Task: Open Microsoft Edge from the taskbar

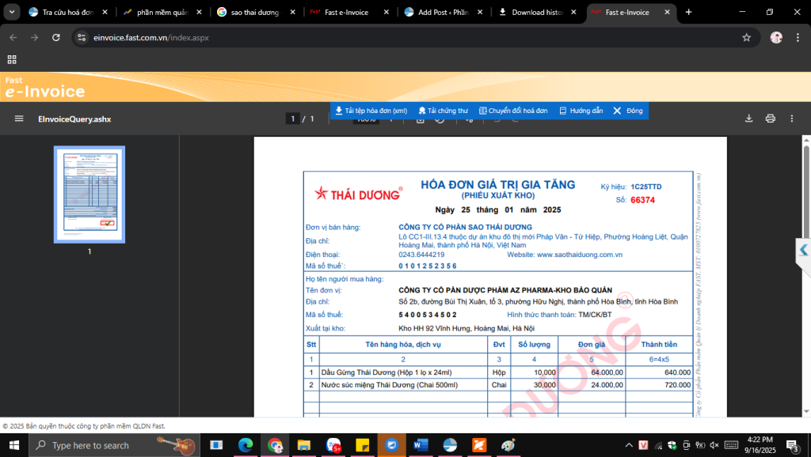Action: (x=246, y=445)
